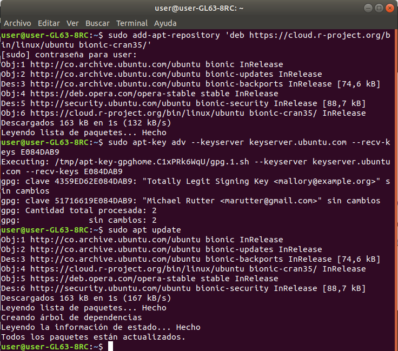Click the Des:5 security.ubuntu.com line
The image size is (398, 351).
click(x=183, y=103)
